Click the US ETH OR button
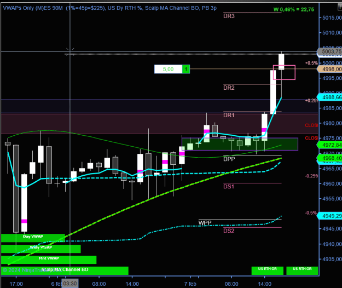 point(268,270)
